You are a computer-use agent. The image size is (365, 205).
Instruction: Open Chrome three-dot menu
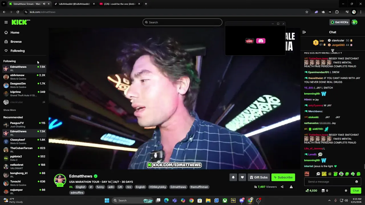(x=360, y=12)
